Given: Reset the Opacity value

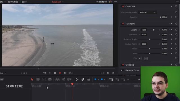Looking at the screenshot, I should (176, 17).
